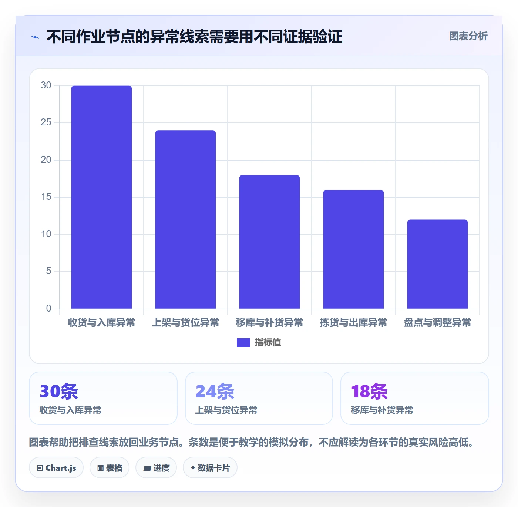Click the 拣货与出库异常 x-axis label
The width and height of the screenshot is (518, 507).
click(353, 323)
